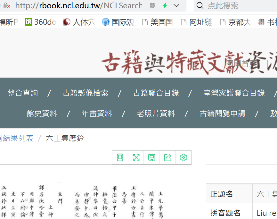The image size is (277, 219).
Task: Select the 古籍影像檢索 menu item
Action: coord(86,93)
